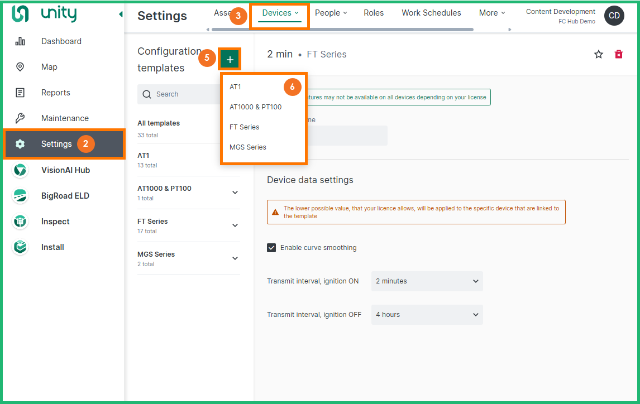Image resolution: width=640 pixels, height=404 pixels.
Task: Open Transmit interval ignition ON dropdown
Action: (x=427, y=281)
